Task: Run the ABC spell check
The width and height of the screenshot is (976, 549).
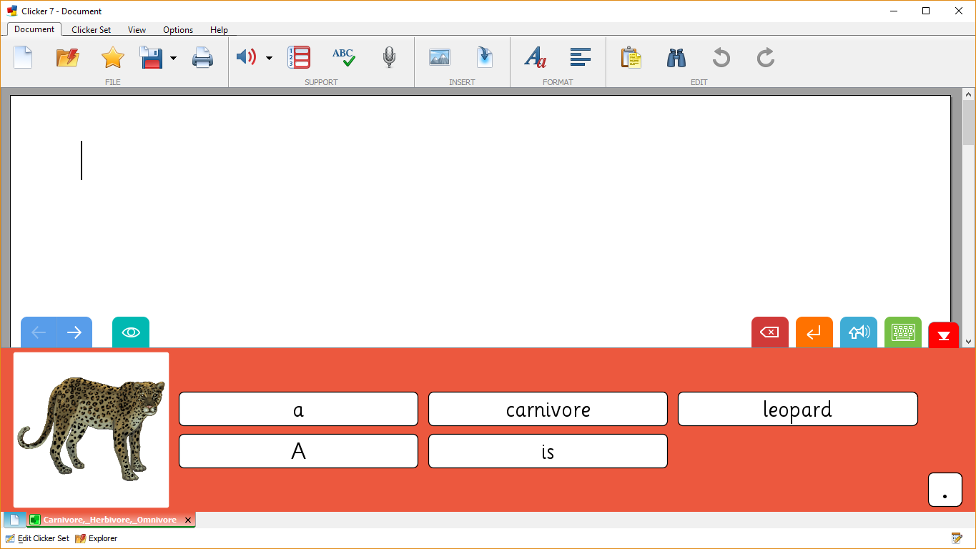Action: click(x=344, y=57)
